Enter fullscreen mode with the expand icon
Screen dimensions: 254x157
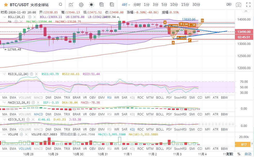pos(248,5)
